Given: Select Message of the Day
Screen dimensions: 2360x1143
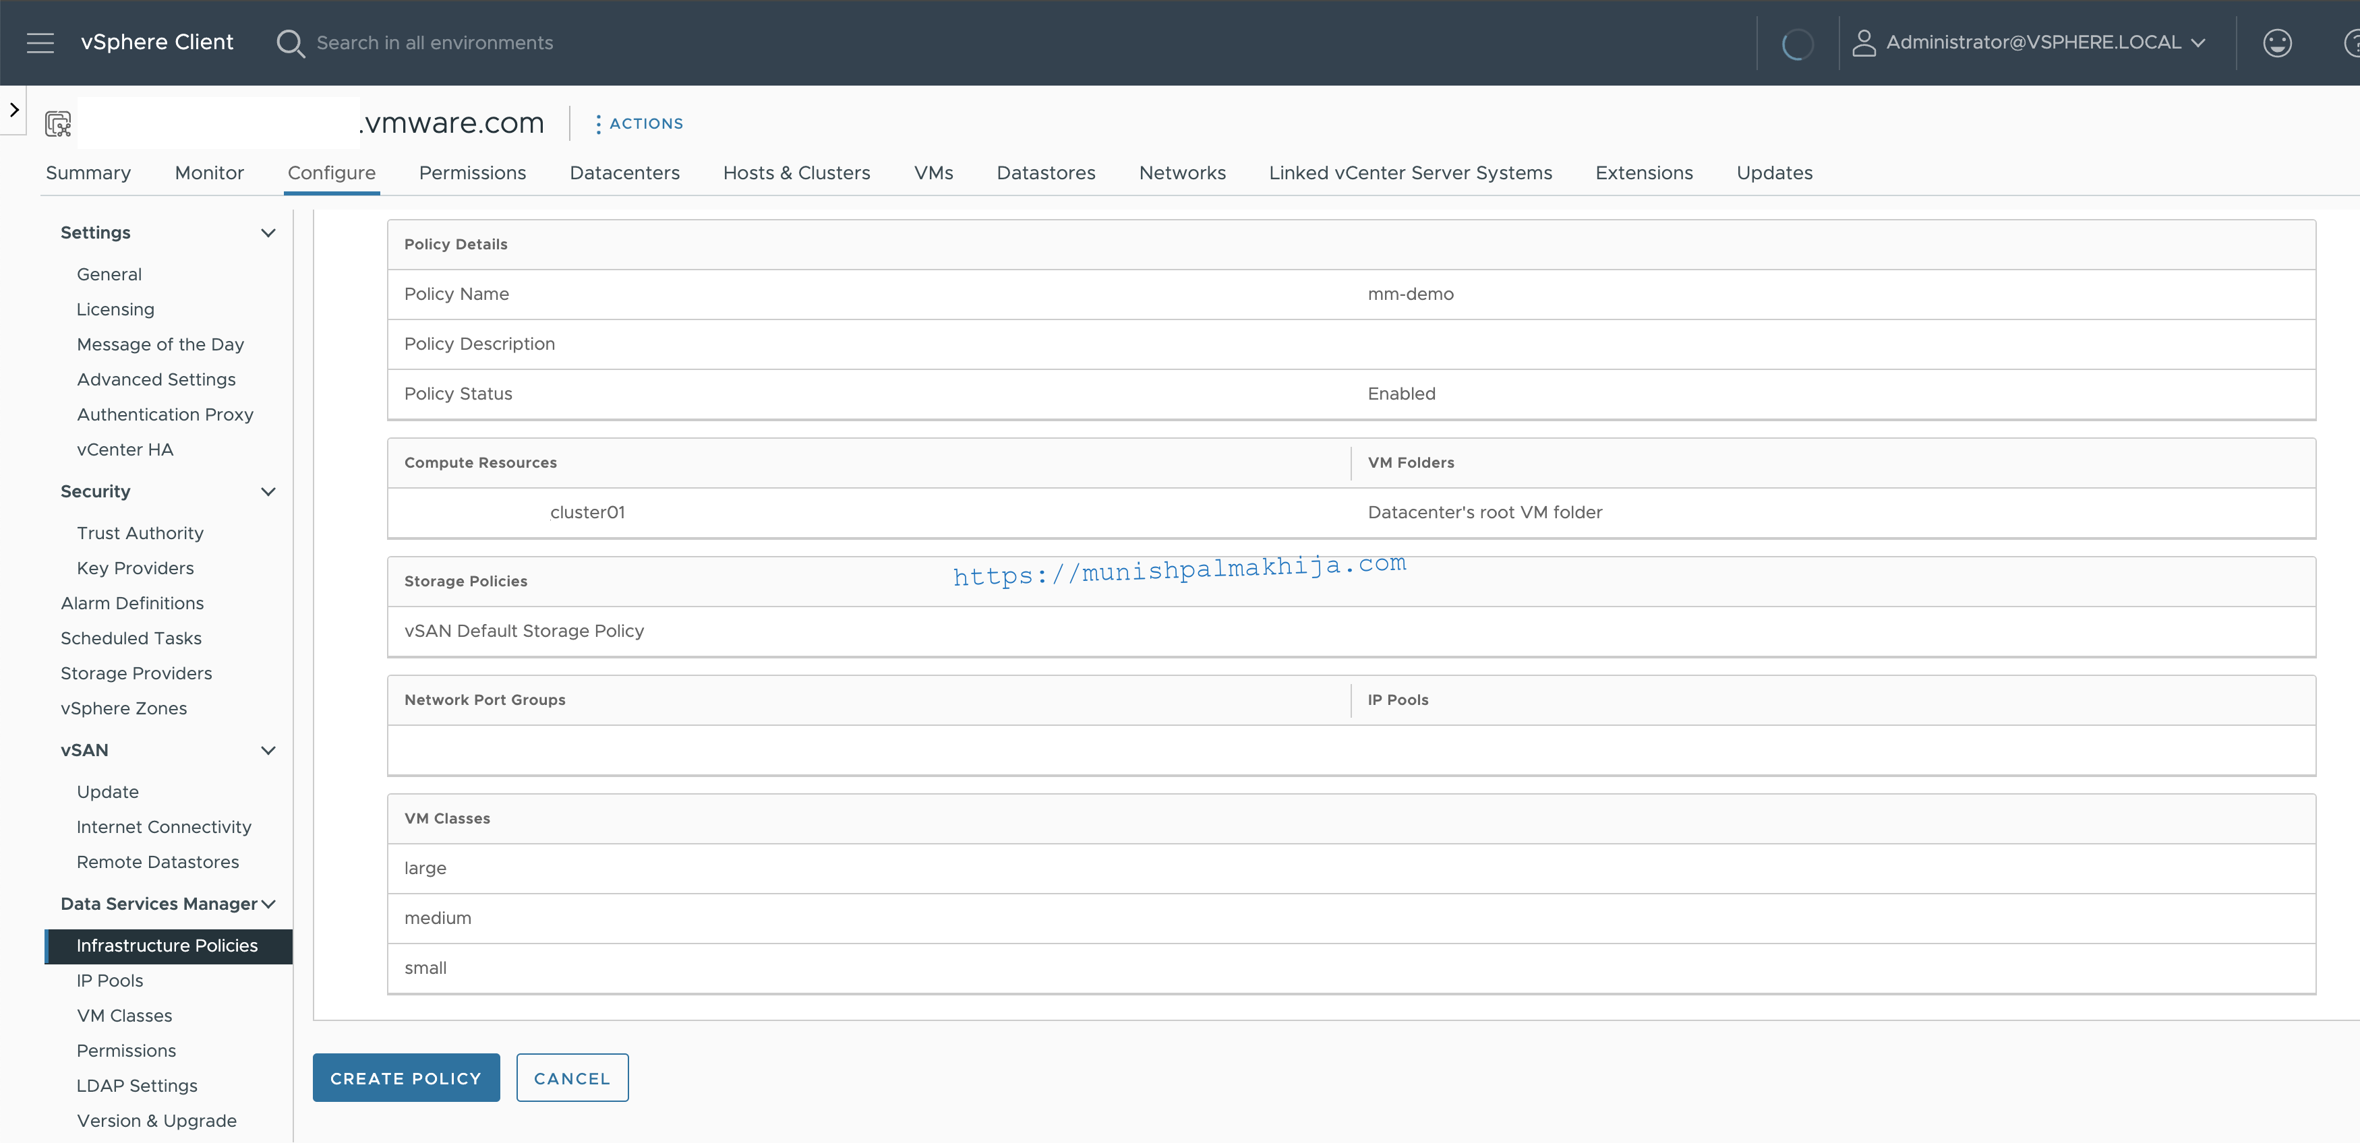Looking at the screenshot, I should coord(160,344).
